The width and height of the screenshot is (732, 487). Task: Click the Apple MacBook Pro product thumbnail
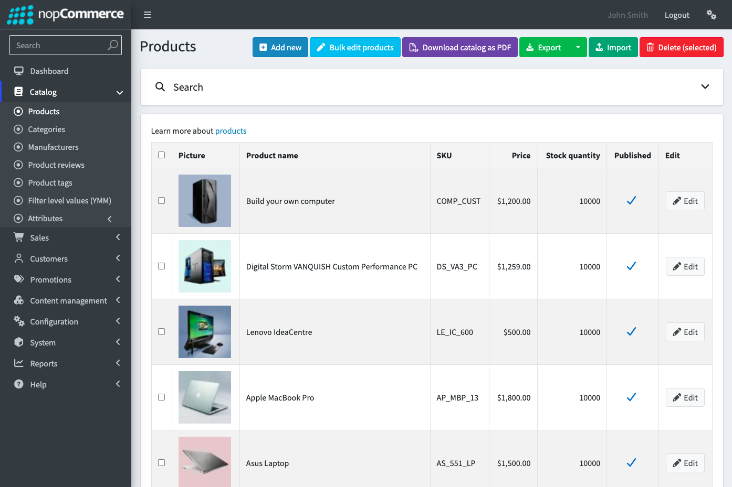pos(205,397)
